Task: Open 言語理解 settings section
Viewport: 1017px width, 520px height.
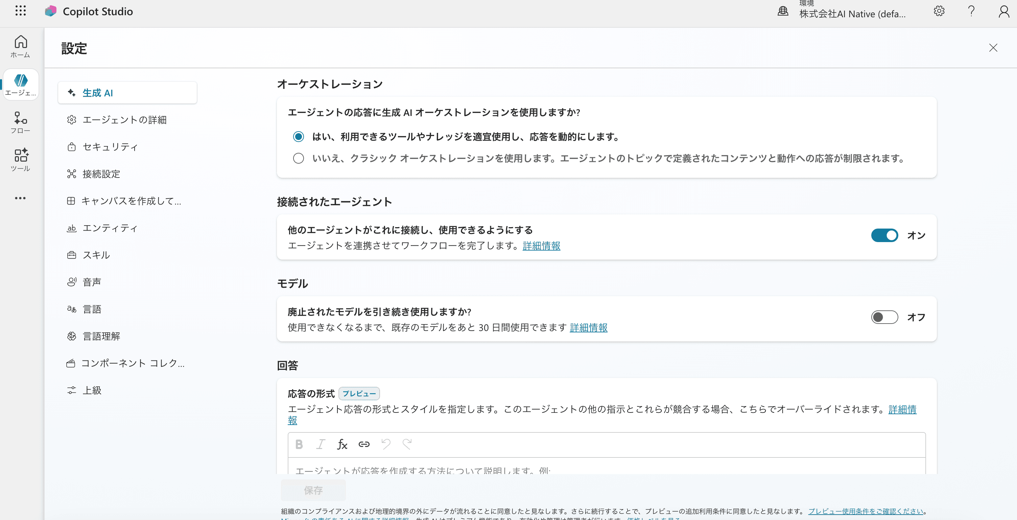Action: point(127,336)
